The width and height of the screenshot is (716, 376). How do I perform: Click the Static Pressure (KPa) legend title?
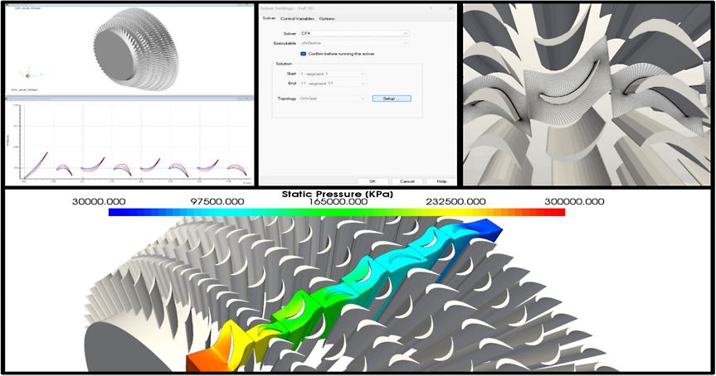[337, 194]
